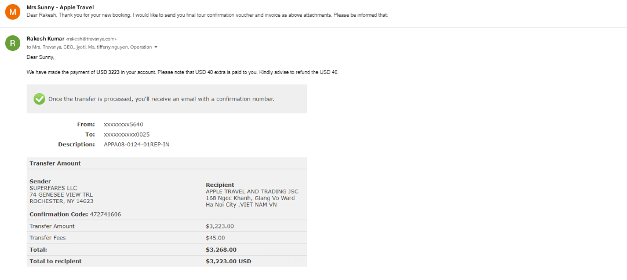This screenshot has height=280, width=627.
Task: Click the rakesh@travanya.com email address
Action: (x=91, y=39)
